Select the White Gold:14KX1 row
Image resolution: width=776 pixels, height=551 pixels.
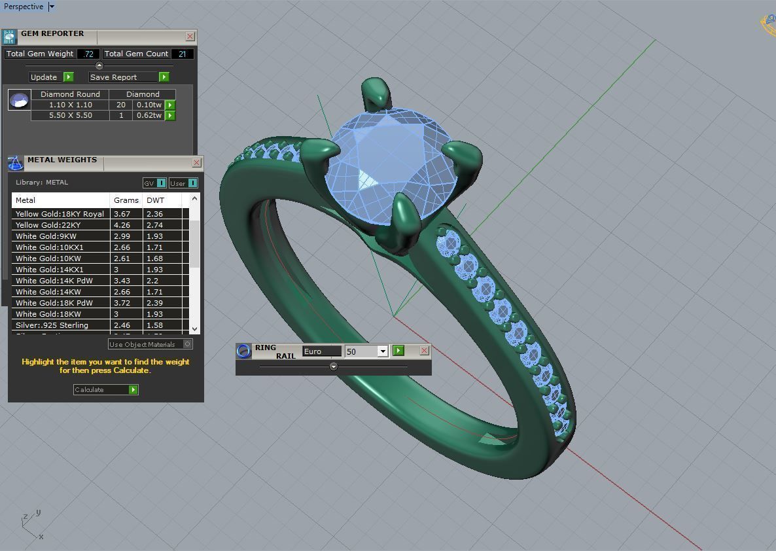click(100, 270)
